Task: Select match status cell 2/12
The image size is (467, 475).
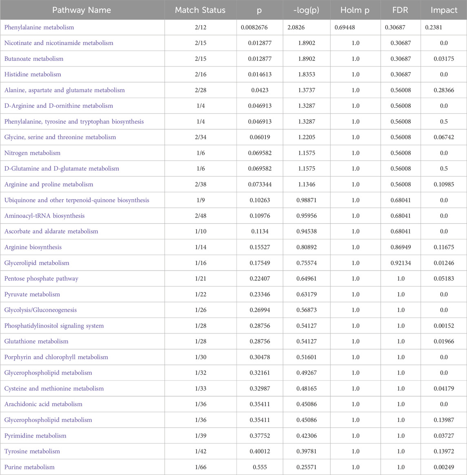Action: 201,27
